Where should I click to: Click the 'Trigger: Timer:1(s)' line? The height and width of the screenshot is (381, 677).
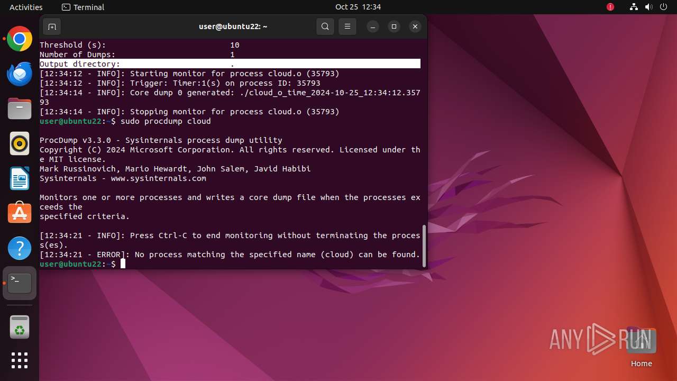click(x=180, y=83)
